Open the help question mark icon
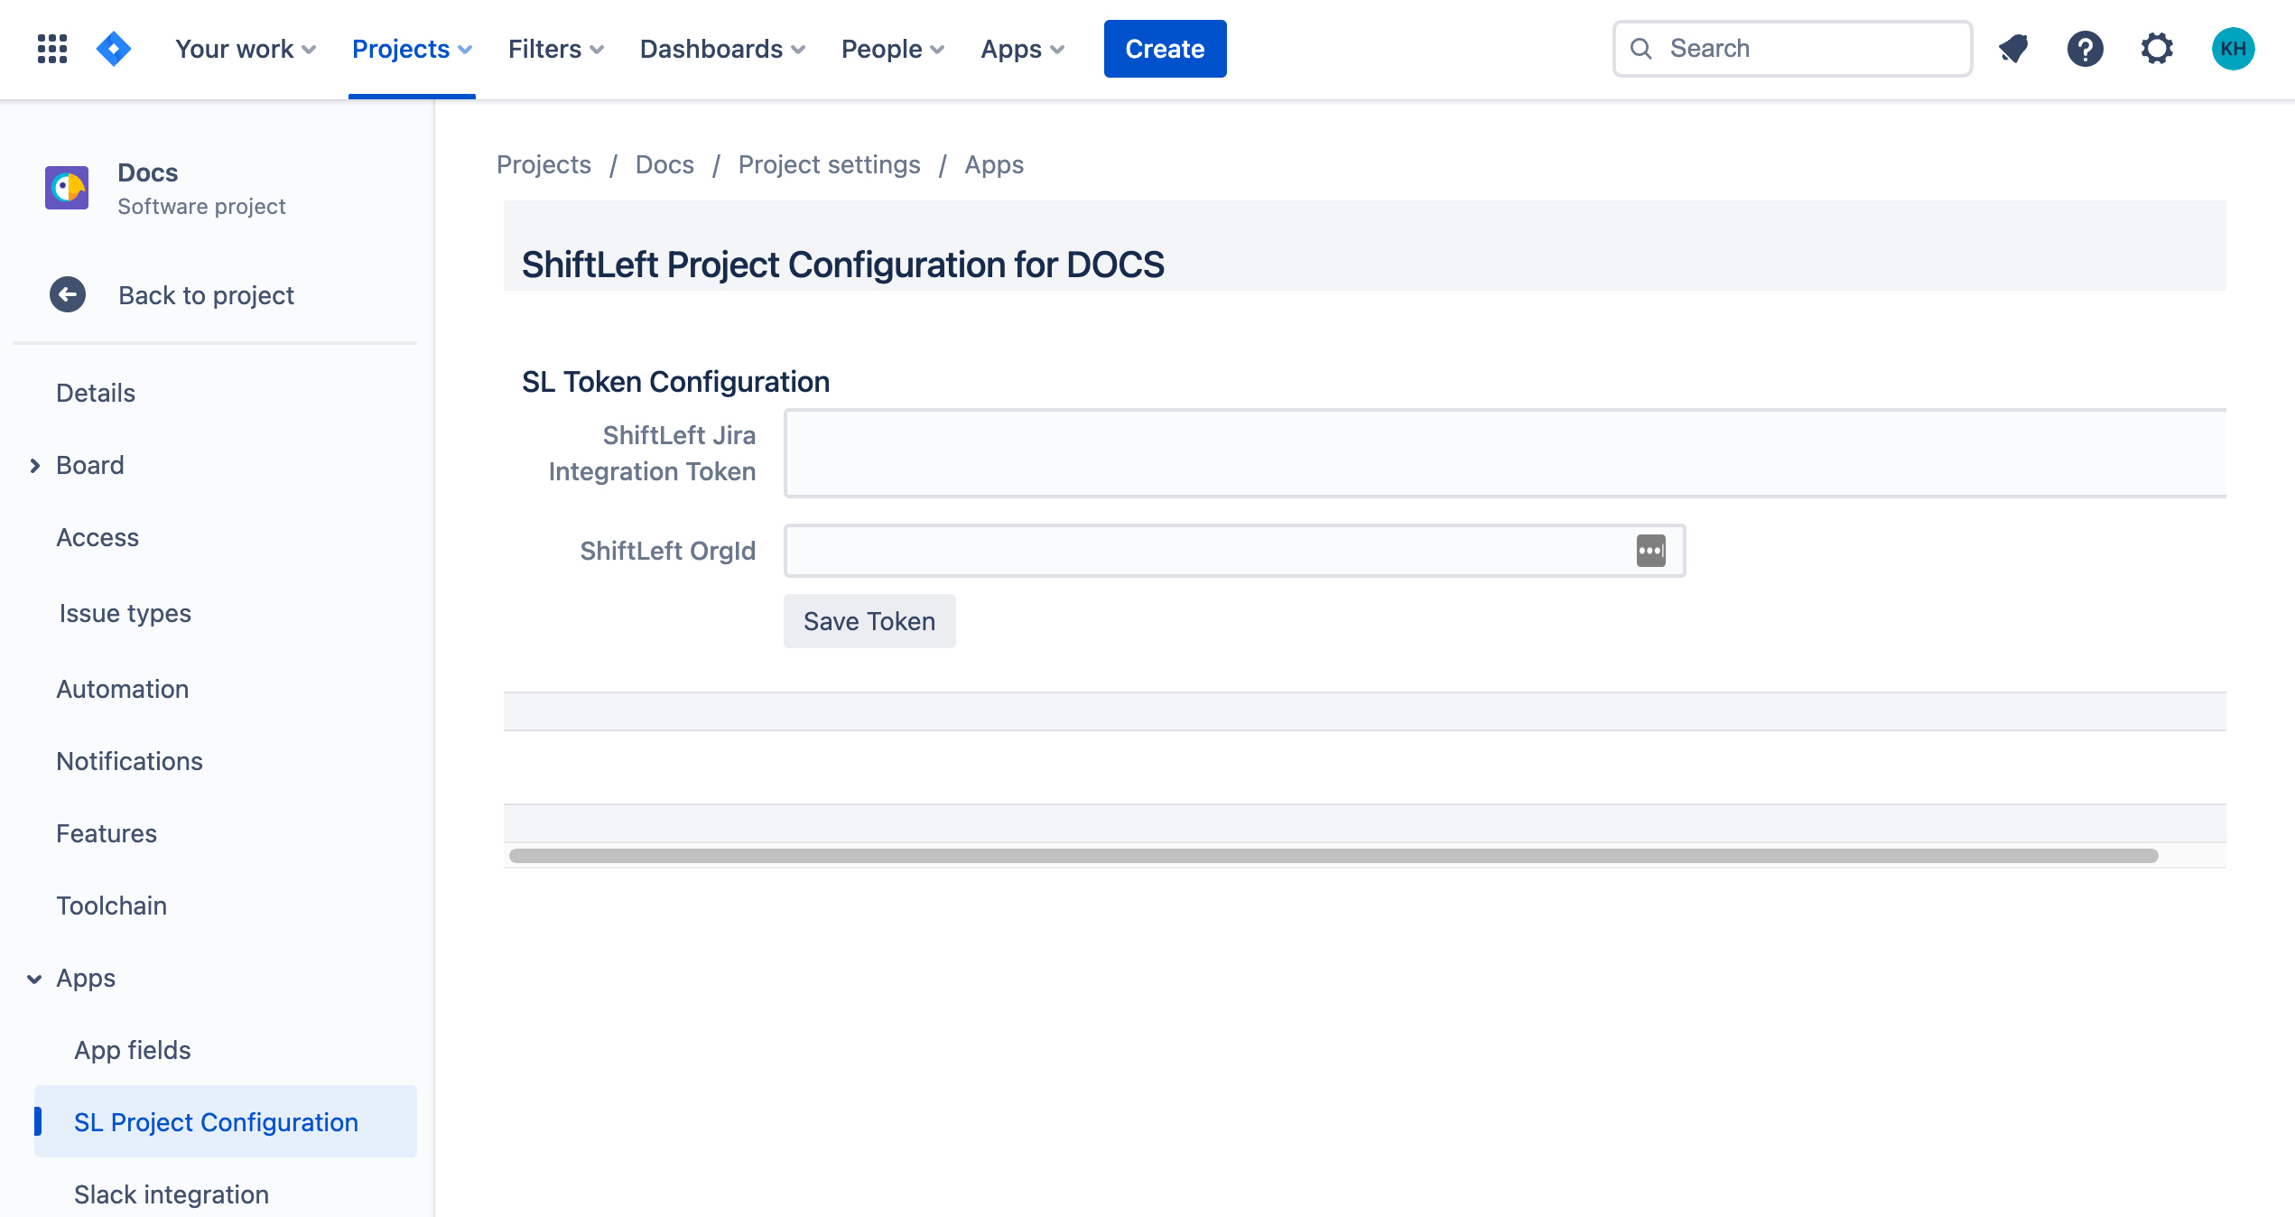Viewport: 2295px width, 1217px height. point(2086,49)
